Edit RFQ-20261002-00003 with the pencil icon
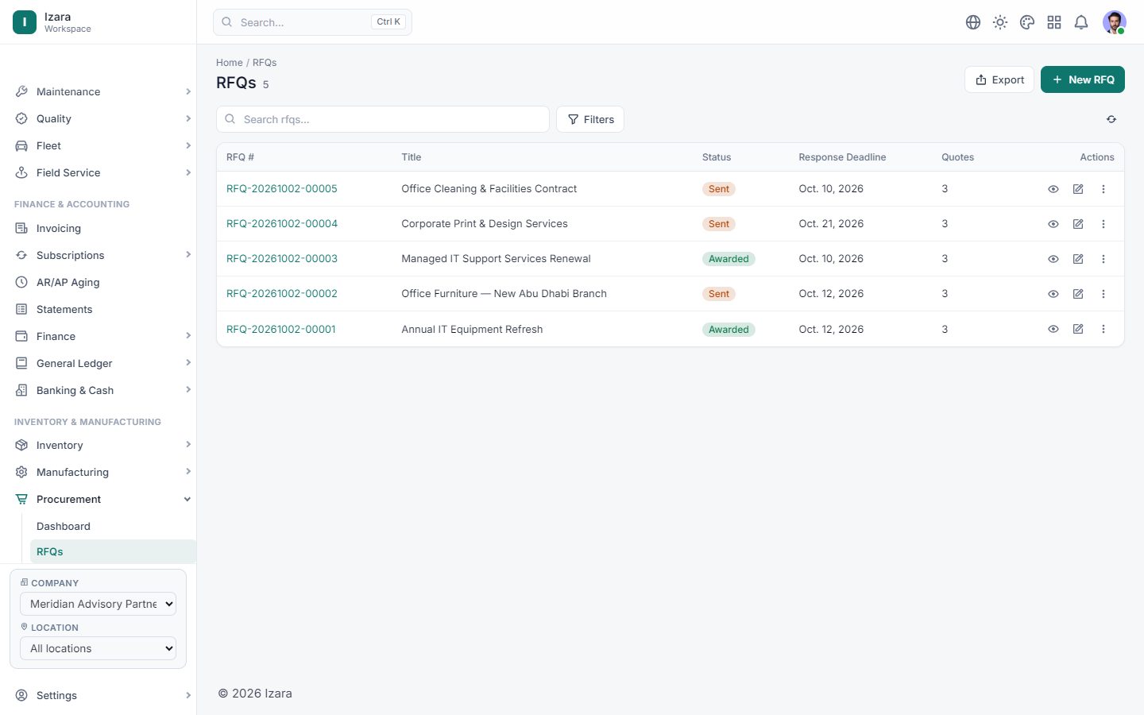Viewport: 1144px width, 715px height. point(1078,259)
